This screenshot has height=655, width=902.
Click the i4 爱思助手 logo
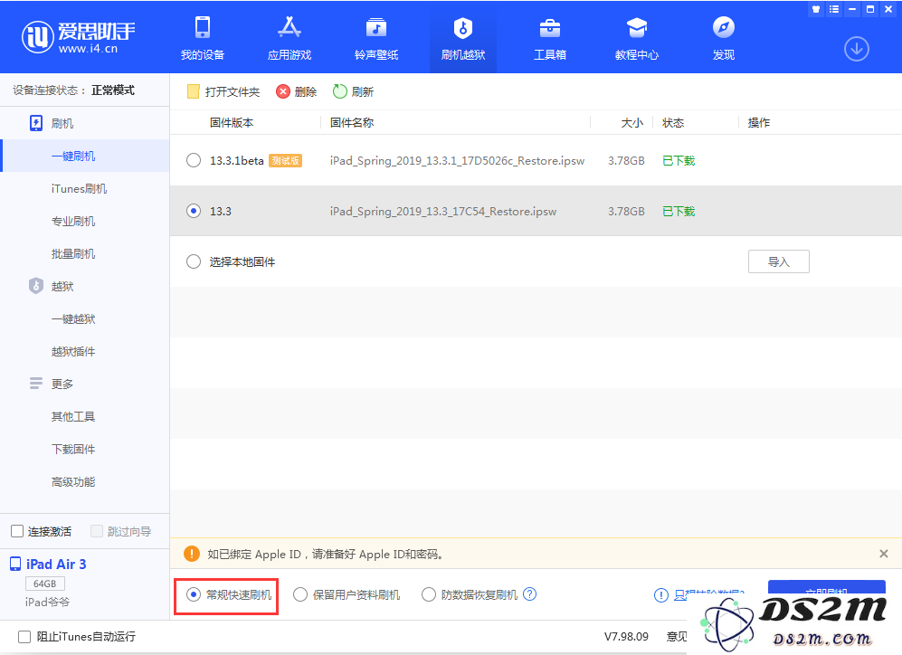pyautogui.click(x=78, y=37)
